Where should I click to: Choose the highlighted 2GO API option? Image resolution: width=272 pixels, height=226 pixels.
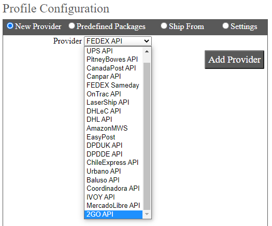coord(113,215)
